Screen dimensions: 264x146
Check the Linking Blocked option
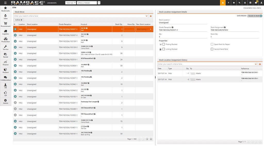(x=163, y=49)
